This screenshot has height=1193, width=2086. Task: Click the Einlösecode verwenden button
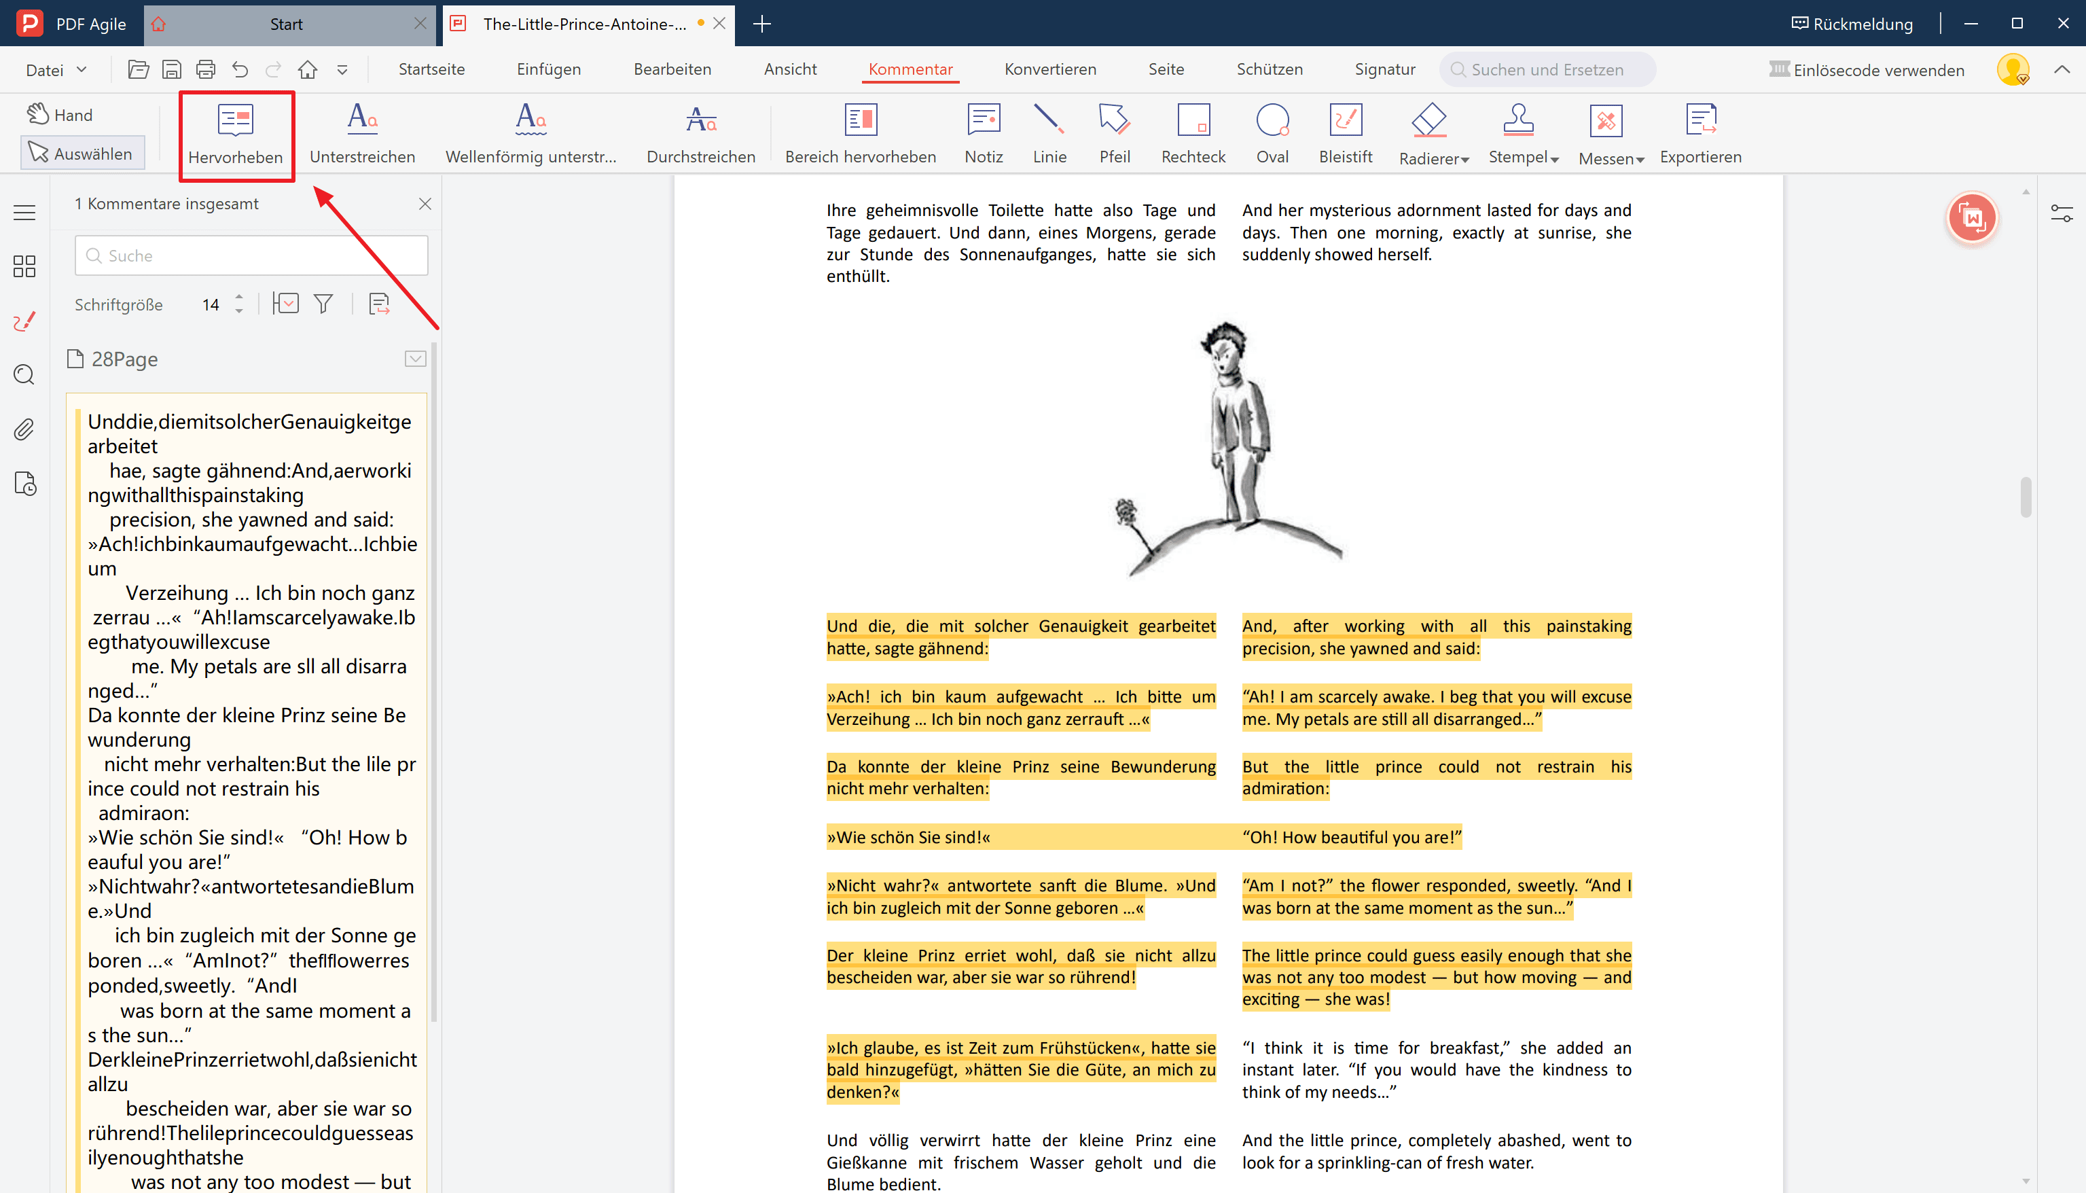tap(1867, 70)
